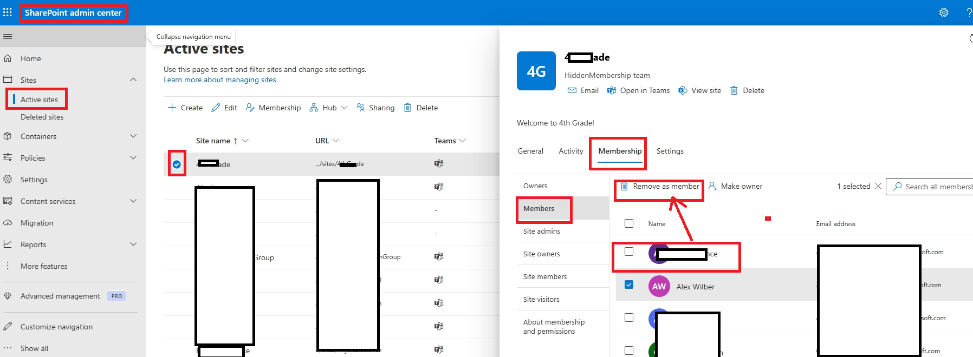Screen dimensions: 973x357
Task: Click the Name column header in members
Action: (x=657, y=224)
